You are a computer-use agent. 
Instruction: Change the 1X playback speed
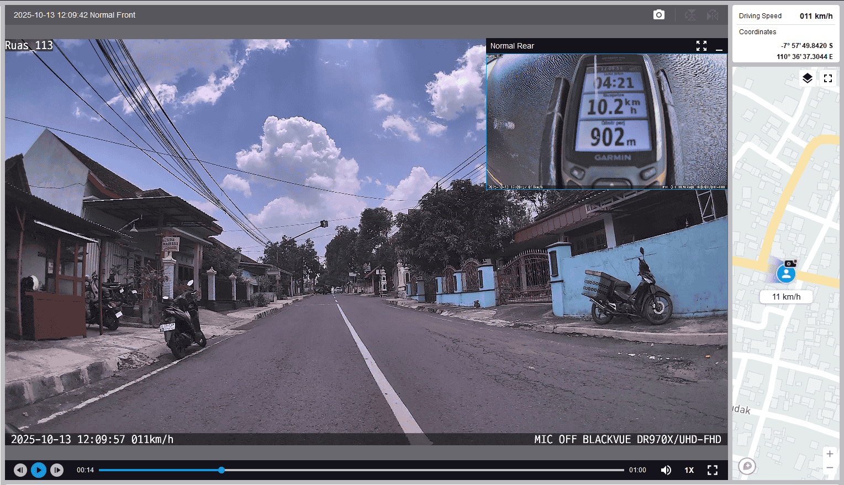[x=689, y=470]
